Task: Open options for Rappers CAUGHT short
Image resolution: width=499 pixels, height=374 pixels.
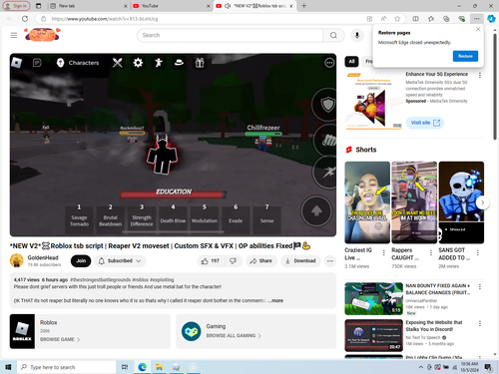Action: (431, 253)
